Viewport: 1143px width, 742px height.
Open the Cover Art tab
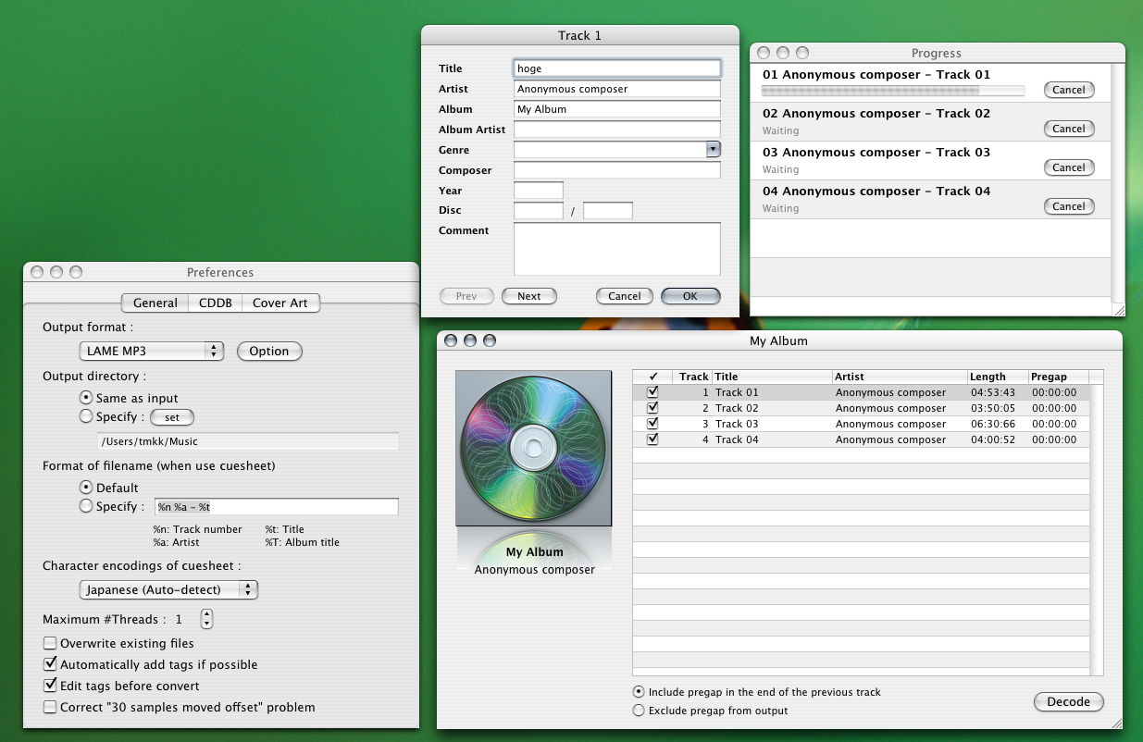click(280, 303)
